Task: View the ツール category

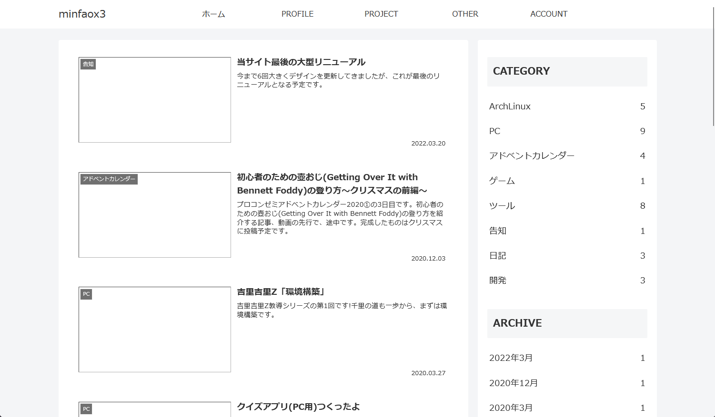Action: [x=502, y=206]
